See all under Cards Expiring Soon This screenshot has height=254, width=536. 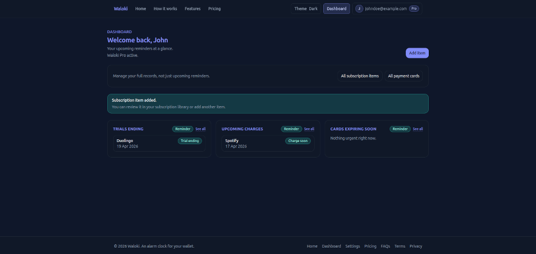(418, 129)
